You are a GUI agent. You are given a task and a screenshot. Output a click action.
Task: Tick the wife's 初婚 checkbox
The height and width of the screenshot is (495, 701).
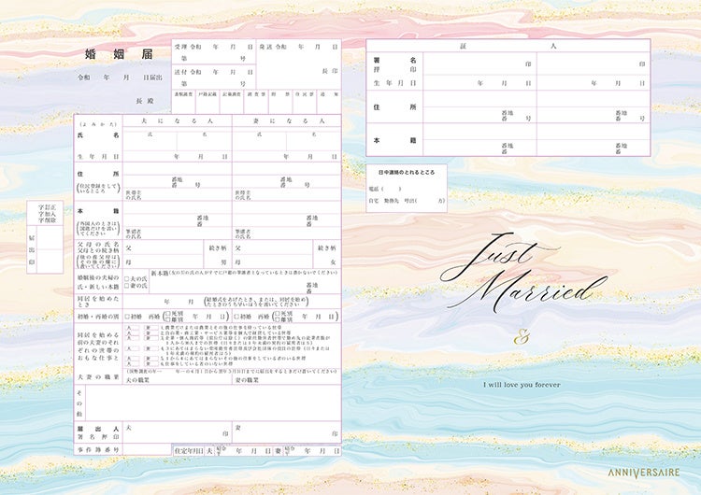coord(237,317)
